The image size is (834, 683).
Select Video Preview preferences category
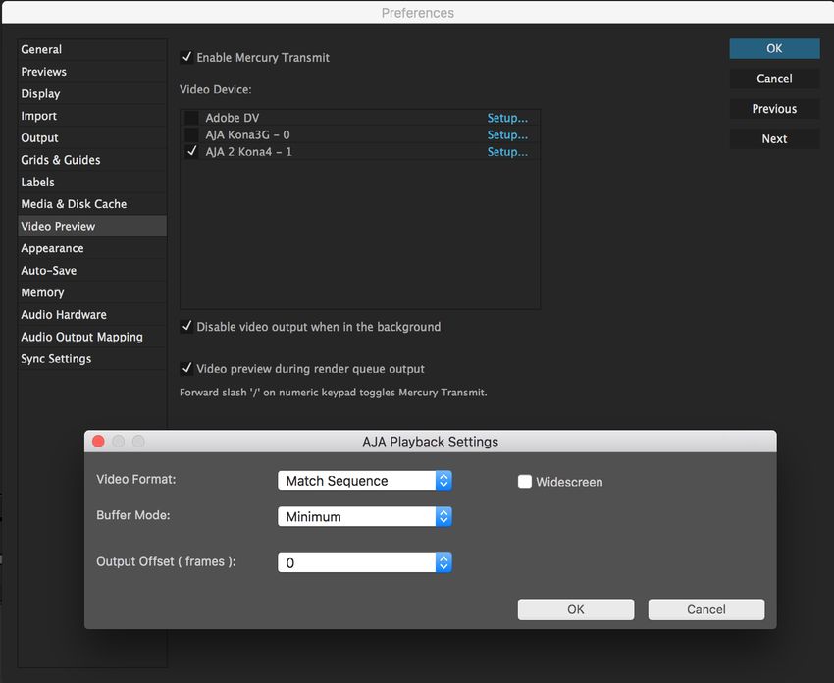click(92, 226)
